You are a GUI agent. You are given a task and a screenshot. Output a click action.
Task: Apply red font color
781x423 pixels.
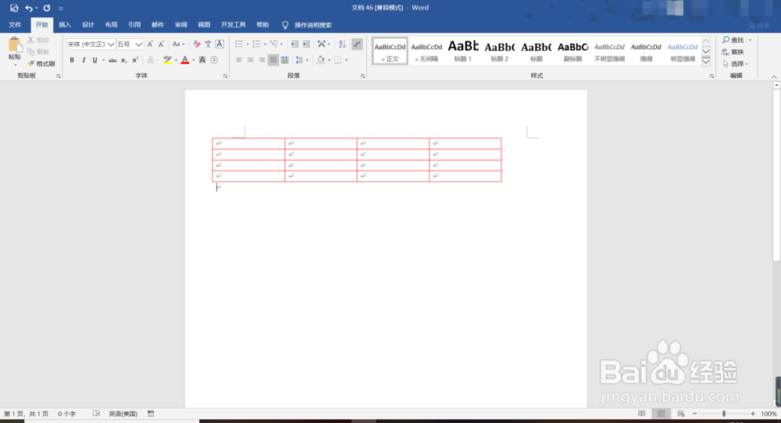coord(185,60)
